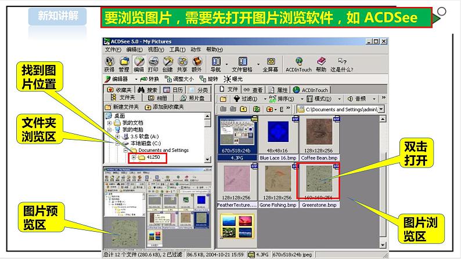
Task: Open the 编辑器 dropdown arrow
Action: 136,79
